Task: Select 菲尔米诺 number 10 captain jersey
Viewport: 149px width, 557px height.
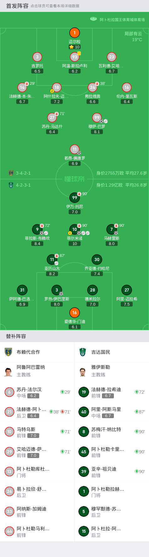Action: (75, 229)
